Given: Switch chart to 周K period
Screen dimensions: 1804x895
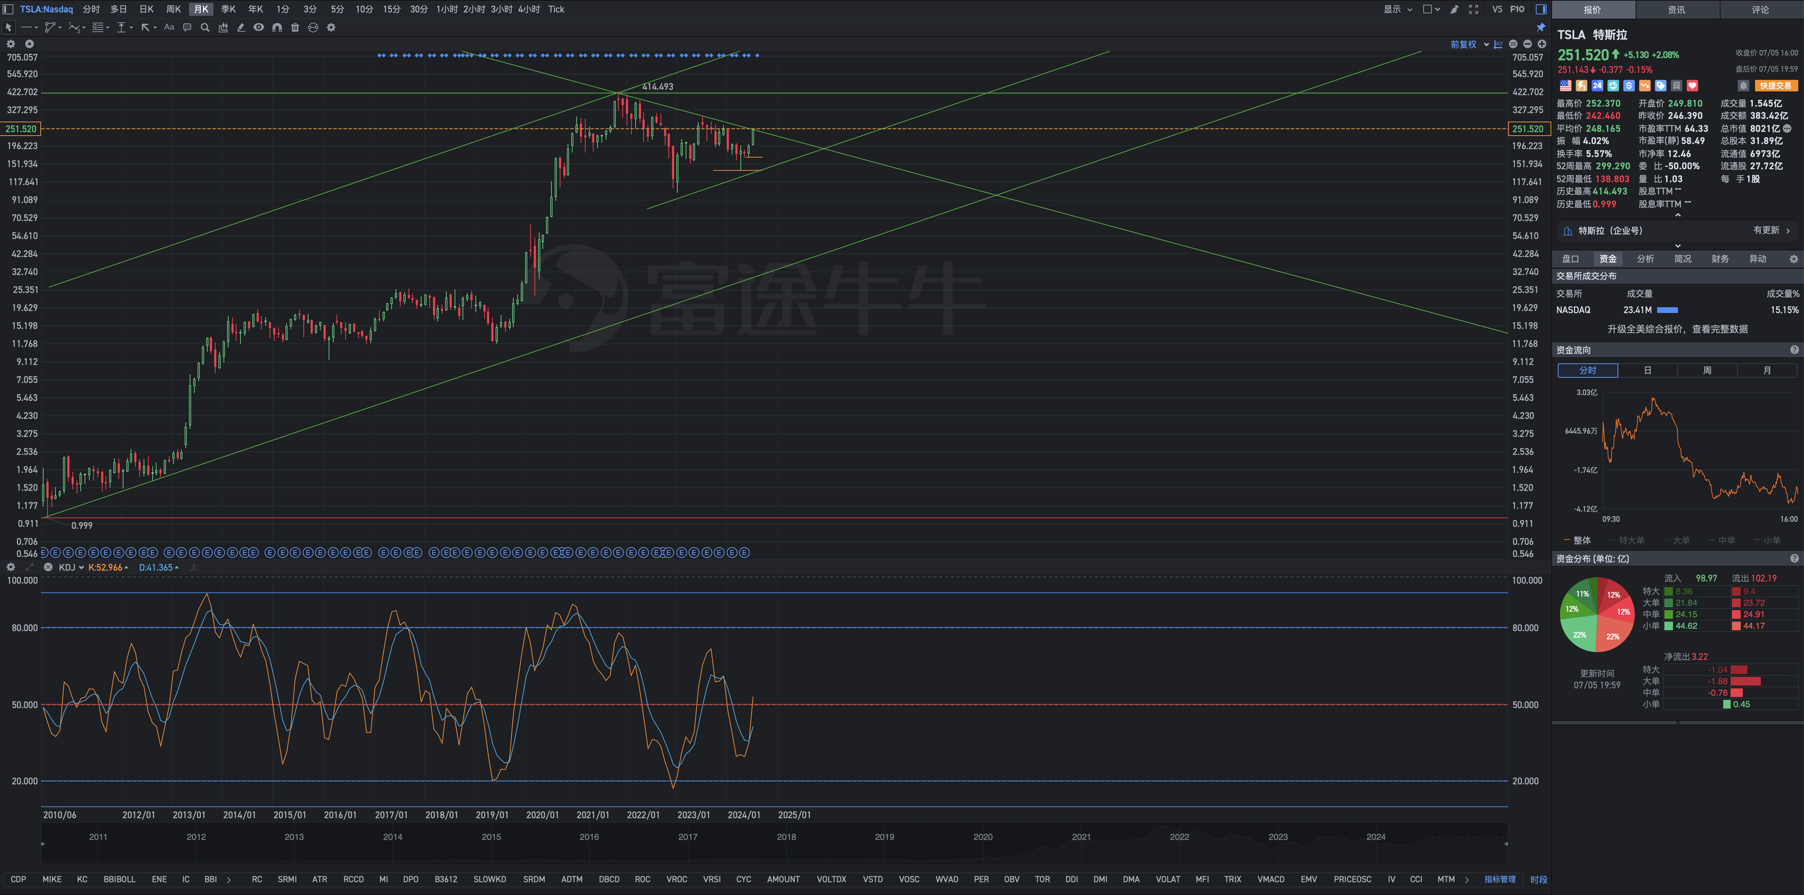Looking at the screenshot, I should pos(174,9).
